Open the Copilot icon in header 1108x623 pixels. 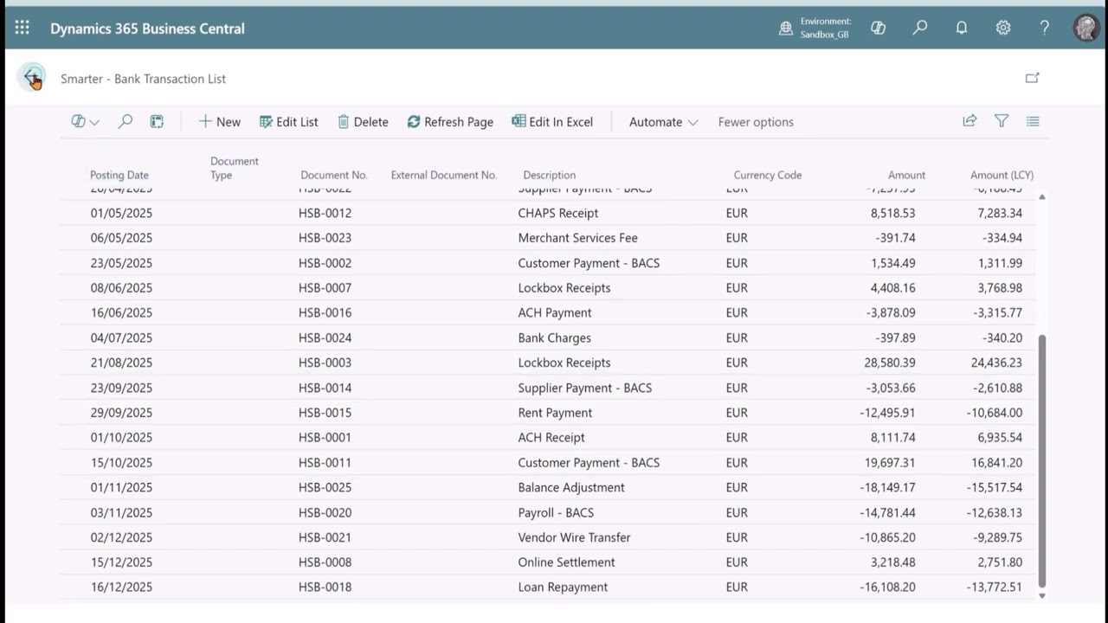coord(878,28)
